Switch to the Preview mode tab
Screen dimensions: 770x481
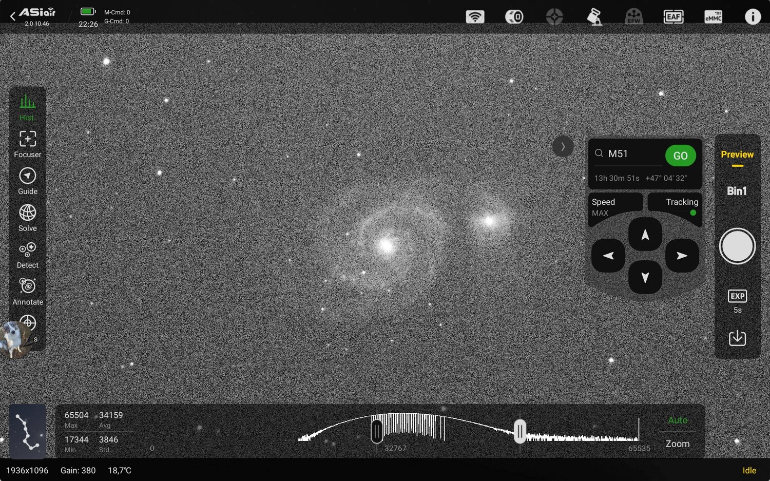click(737, 155)
